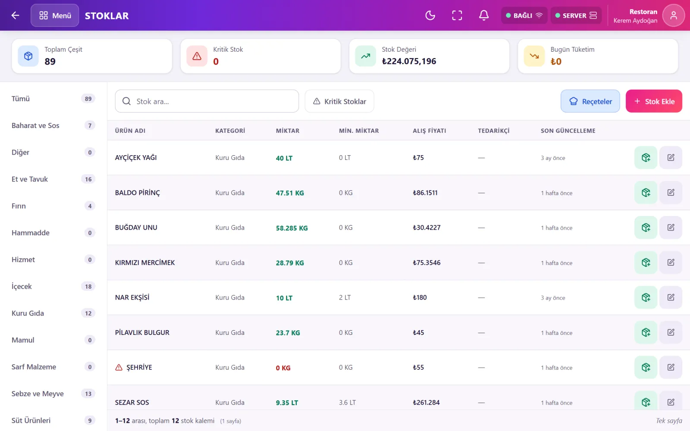
Task: Select the Et ve Tavuk category
Action: [x=53, y=179]
